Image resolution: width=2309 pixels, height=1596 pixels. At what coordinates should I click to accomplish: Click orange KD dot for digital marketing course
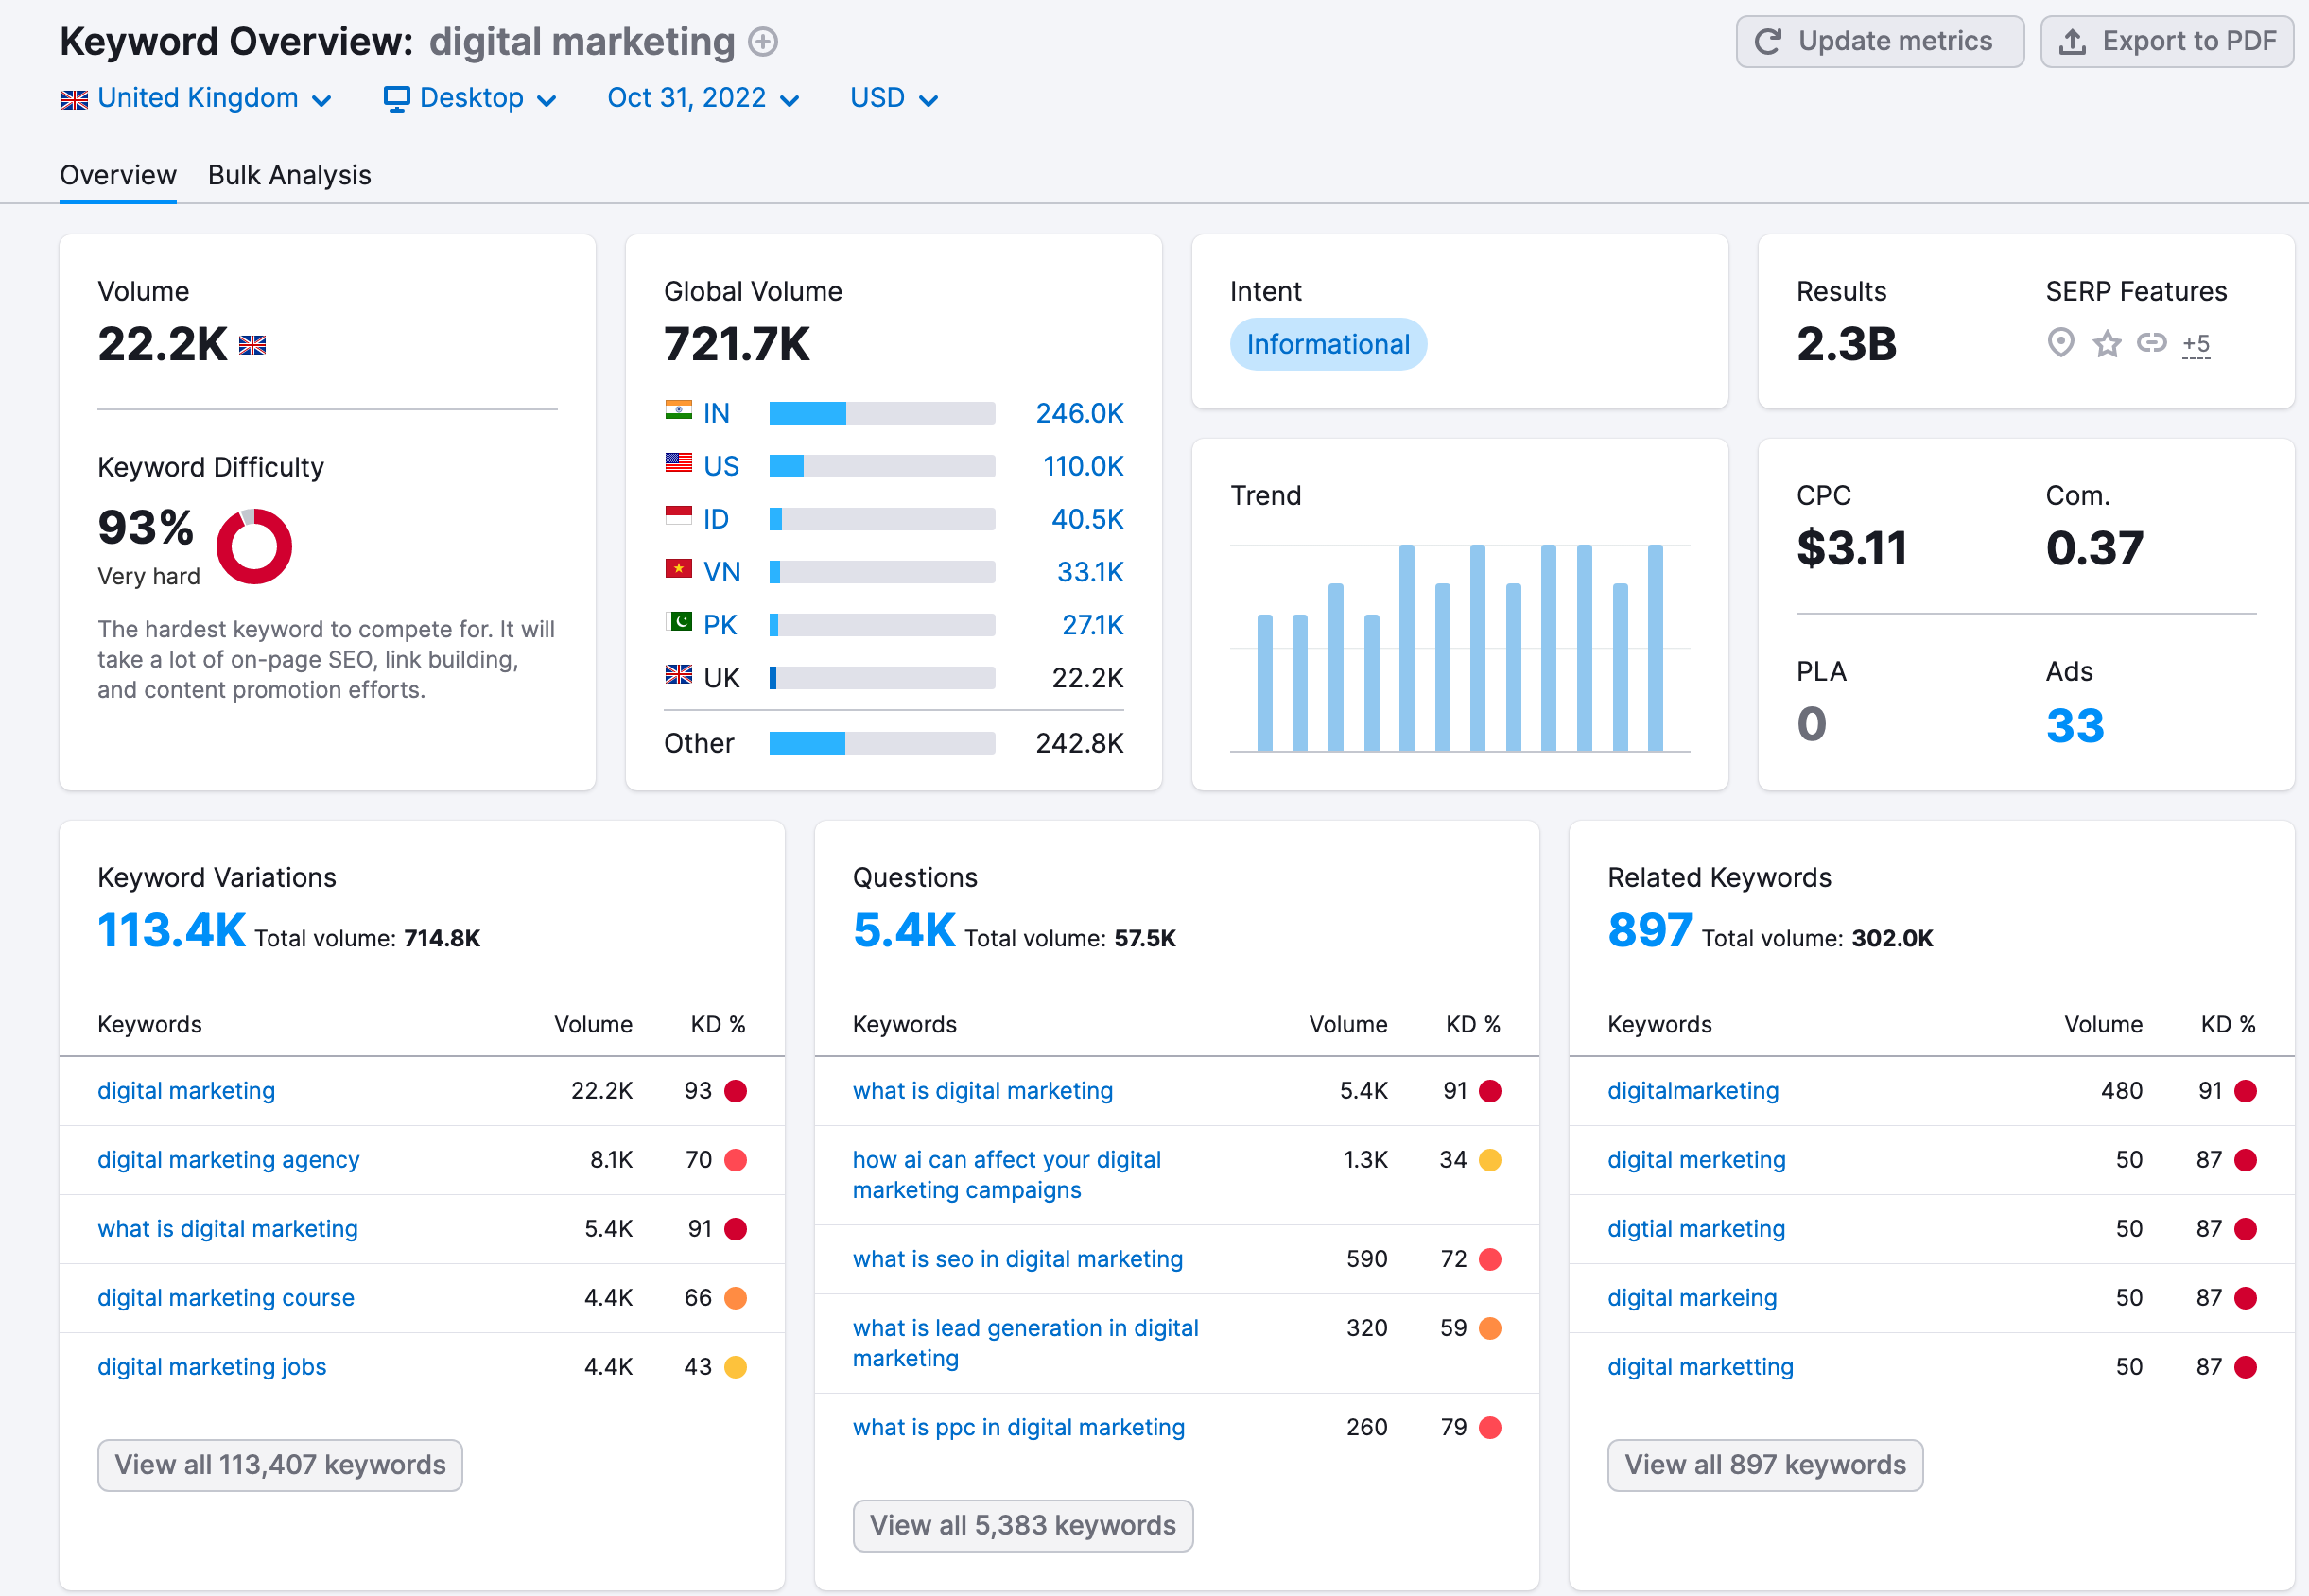735,1298
